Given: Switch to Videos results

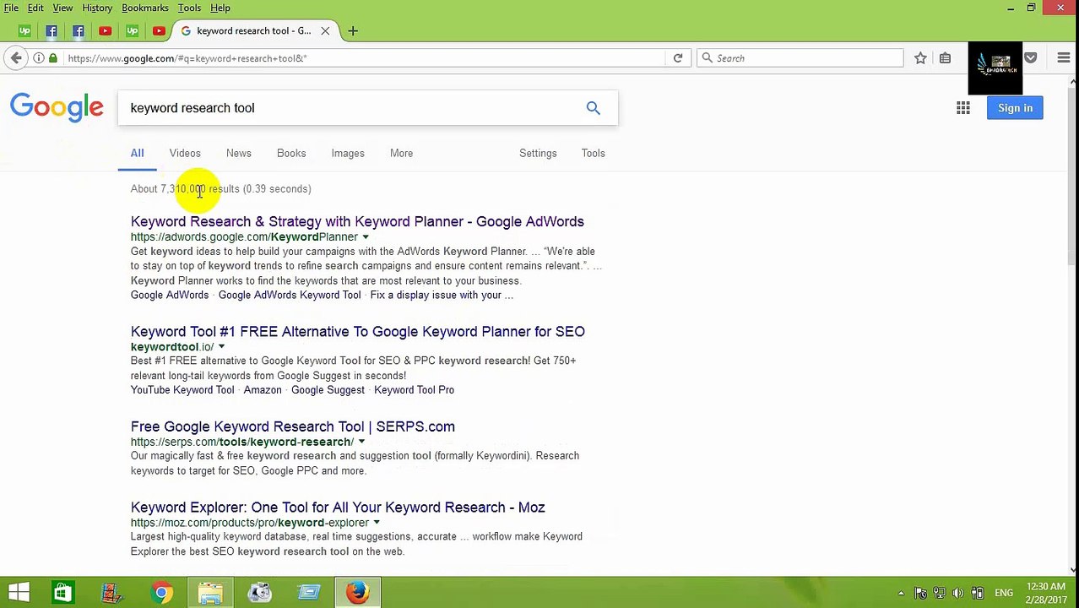Looking at the screenshot, I should (185, 154).
